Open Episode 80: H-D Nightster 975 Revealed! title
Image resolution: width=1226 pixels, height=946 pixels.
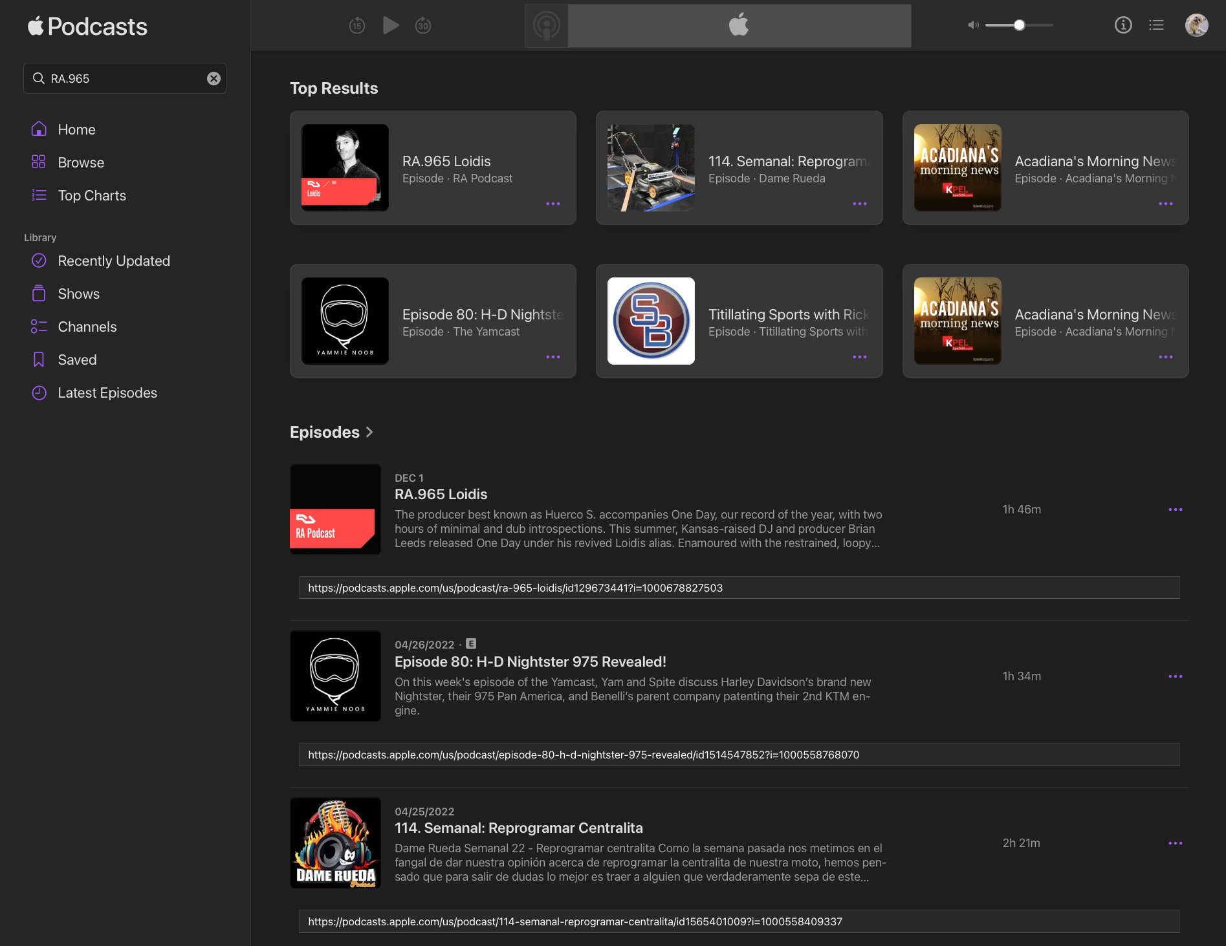[x=531, y=661]
